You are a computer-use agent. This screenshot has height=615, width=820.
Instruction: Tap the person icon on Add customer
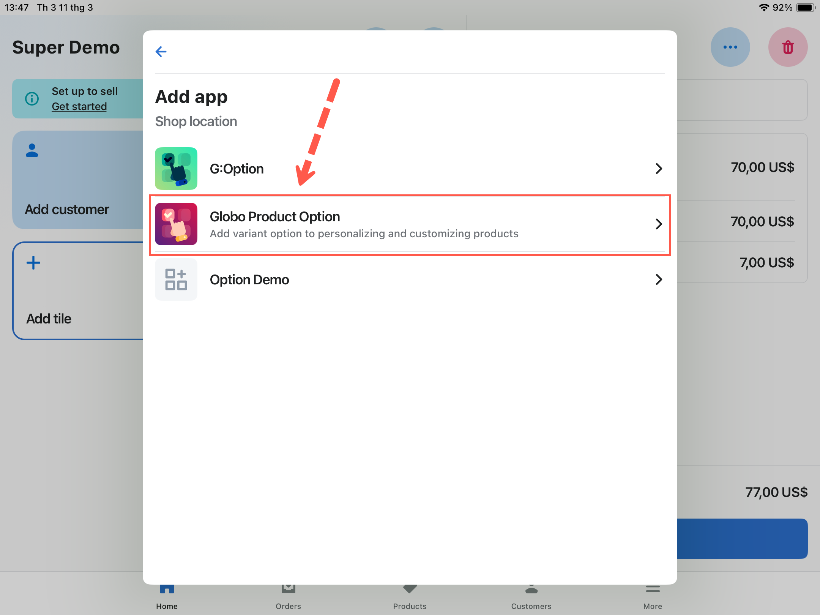coord(32,150)
